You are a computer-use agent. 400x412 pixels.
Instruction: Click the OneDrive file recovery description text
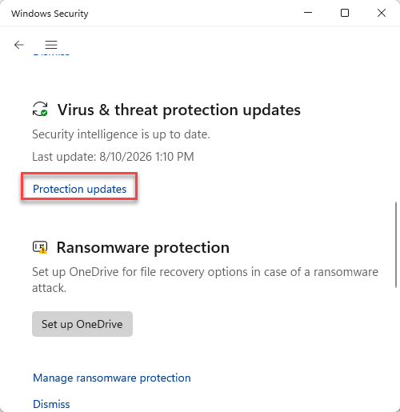pyautogui.click(x=205, y=280)
